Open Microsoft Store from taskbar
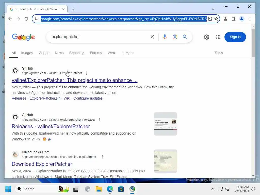 click(x=121, y=189)
